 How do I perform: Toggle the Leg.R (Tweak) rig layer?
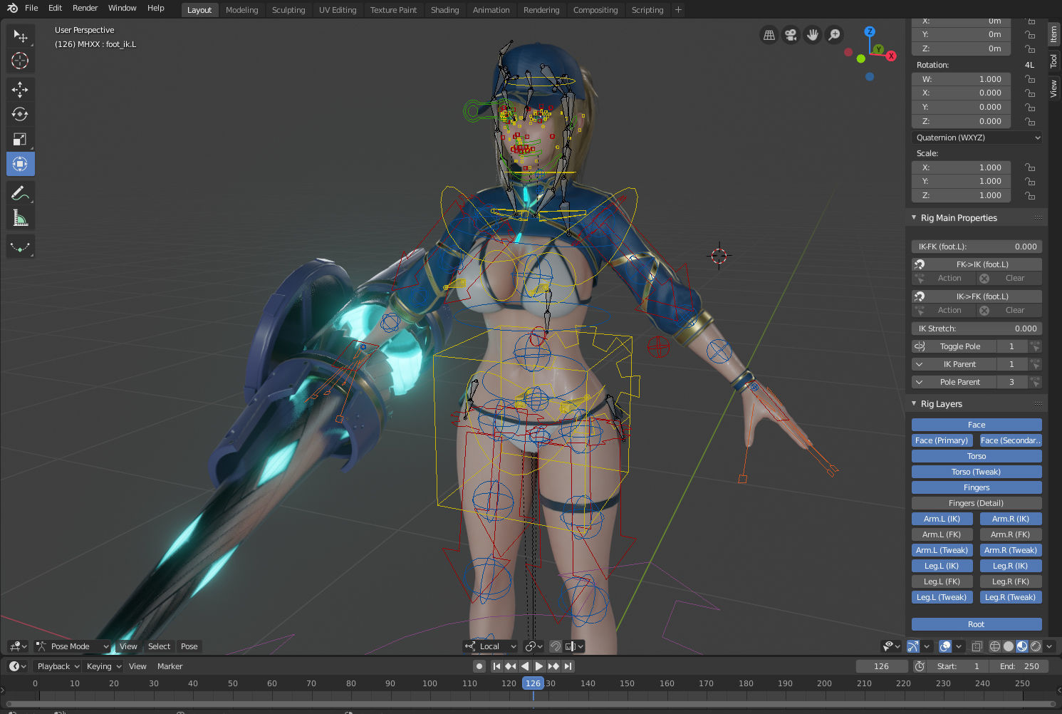[x=1011, y=597]
